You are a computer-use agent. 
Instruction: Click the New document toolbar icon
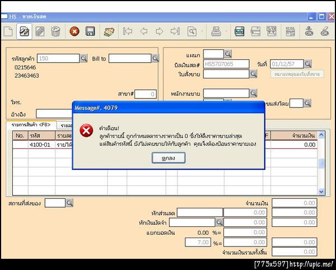tap(8, 31)
